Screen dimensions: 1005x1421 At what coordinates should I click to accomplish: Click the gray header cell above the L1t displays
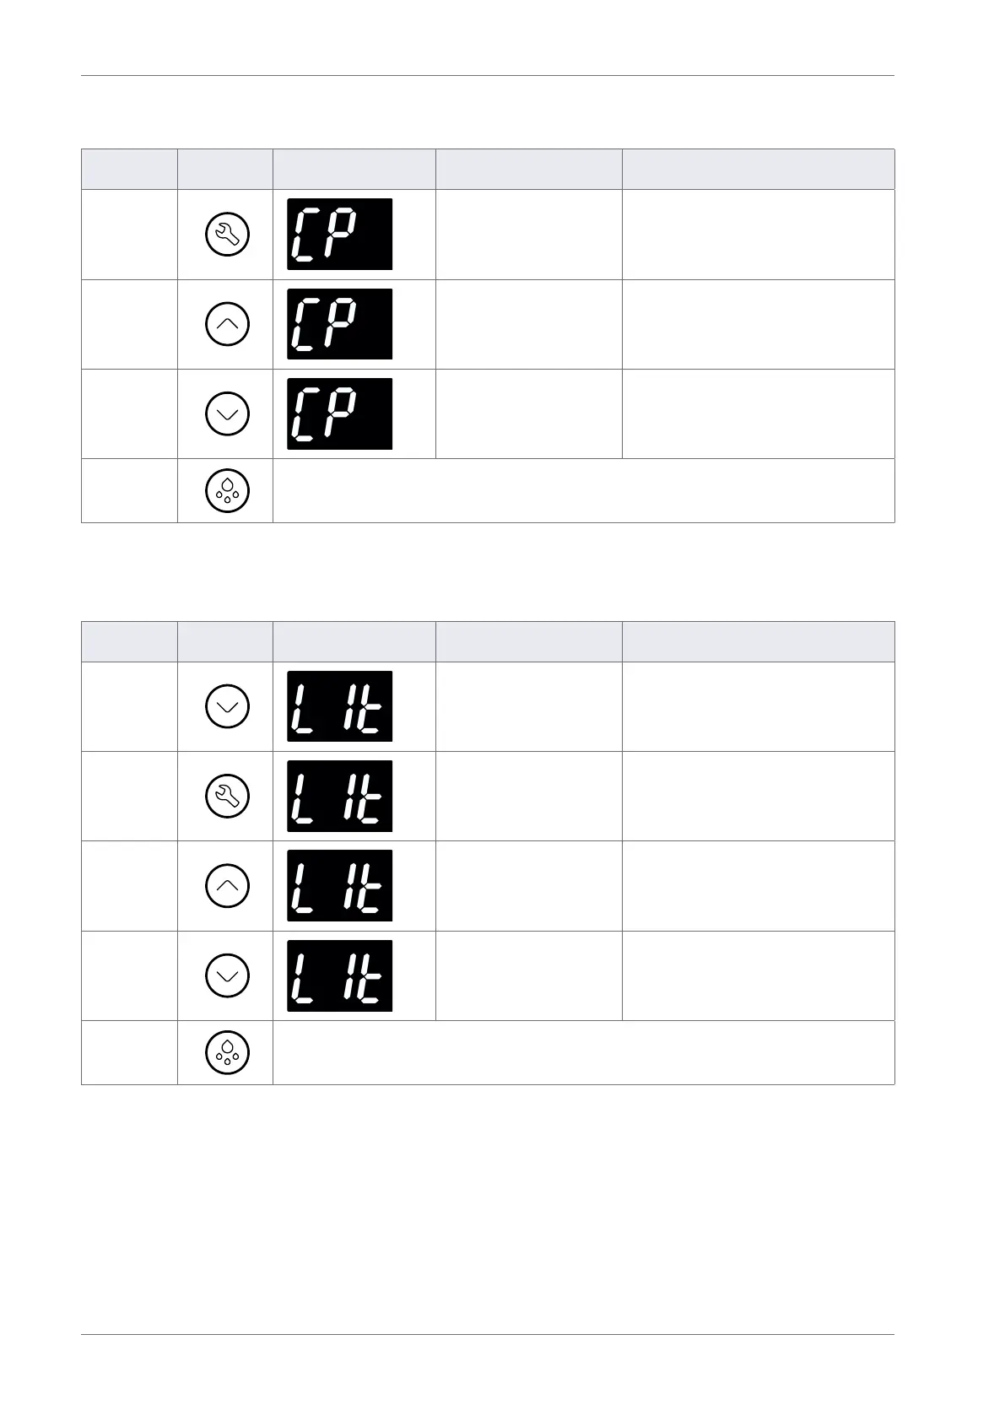pyautogui.click(x=354, y=641)
